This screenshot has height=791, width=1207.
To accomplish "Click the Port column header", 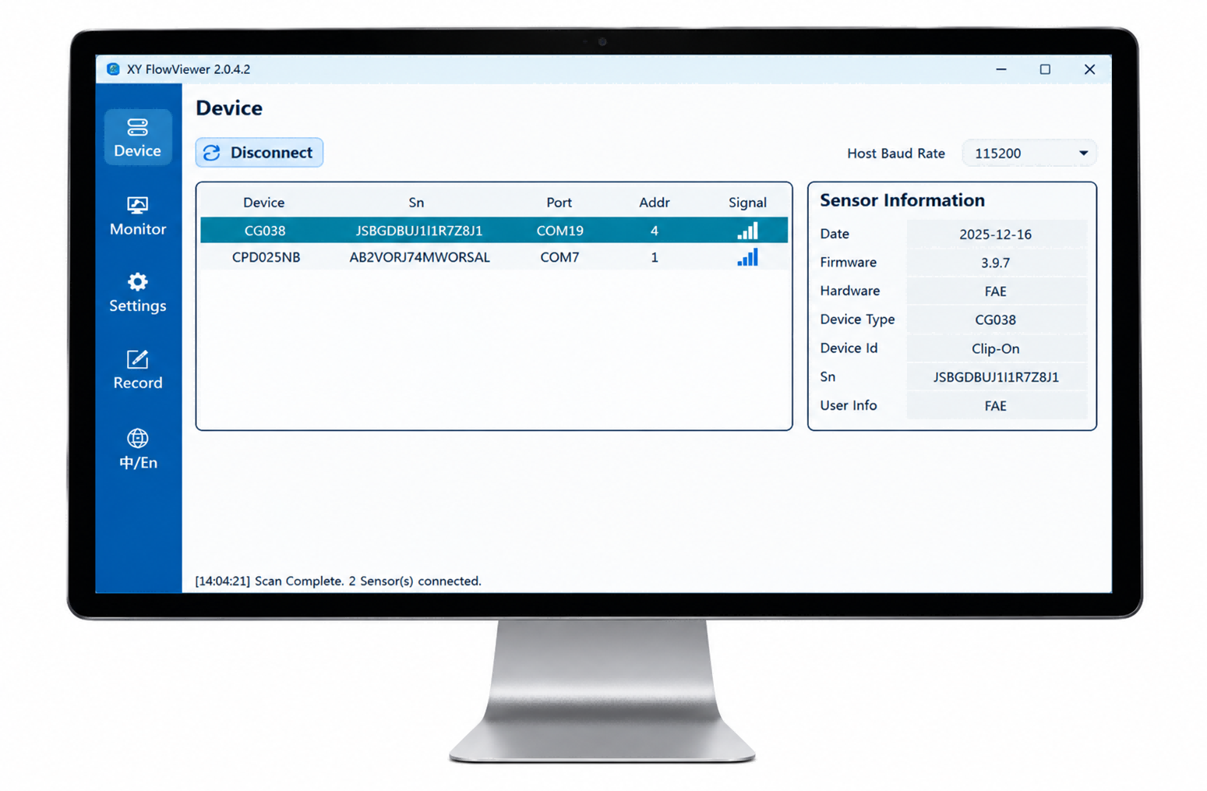I will (559, 203).
